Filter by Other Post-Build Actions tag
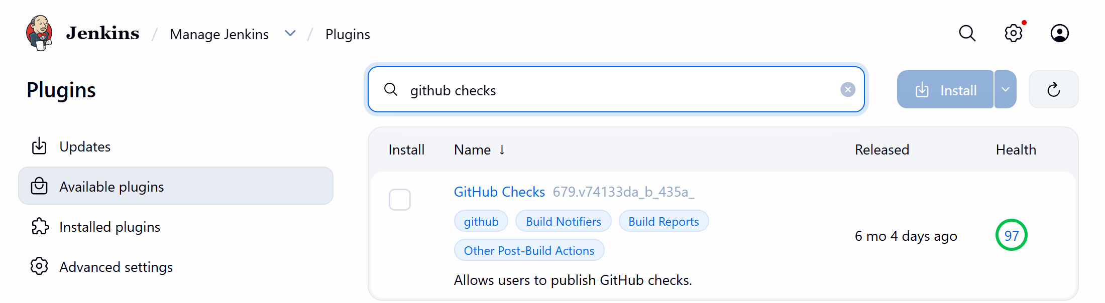Image resolution: width=1105 pixels, height=303 pixels. tap(529, 250)
